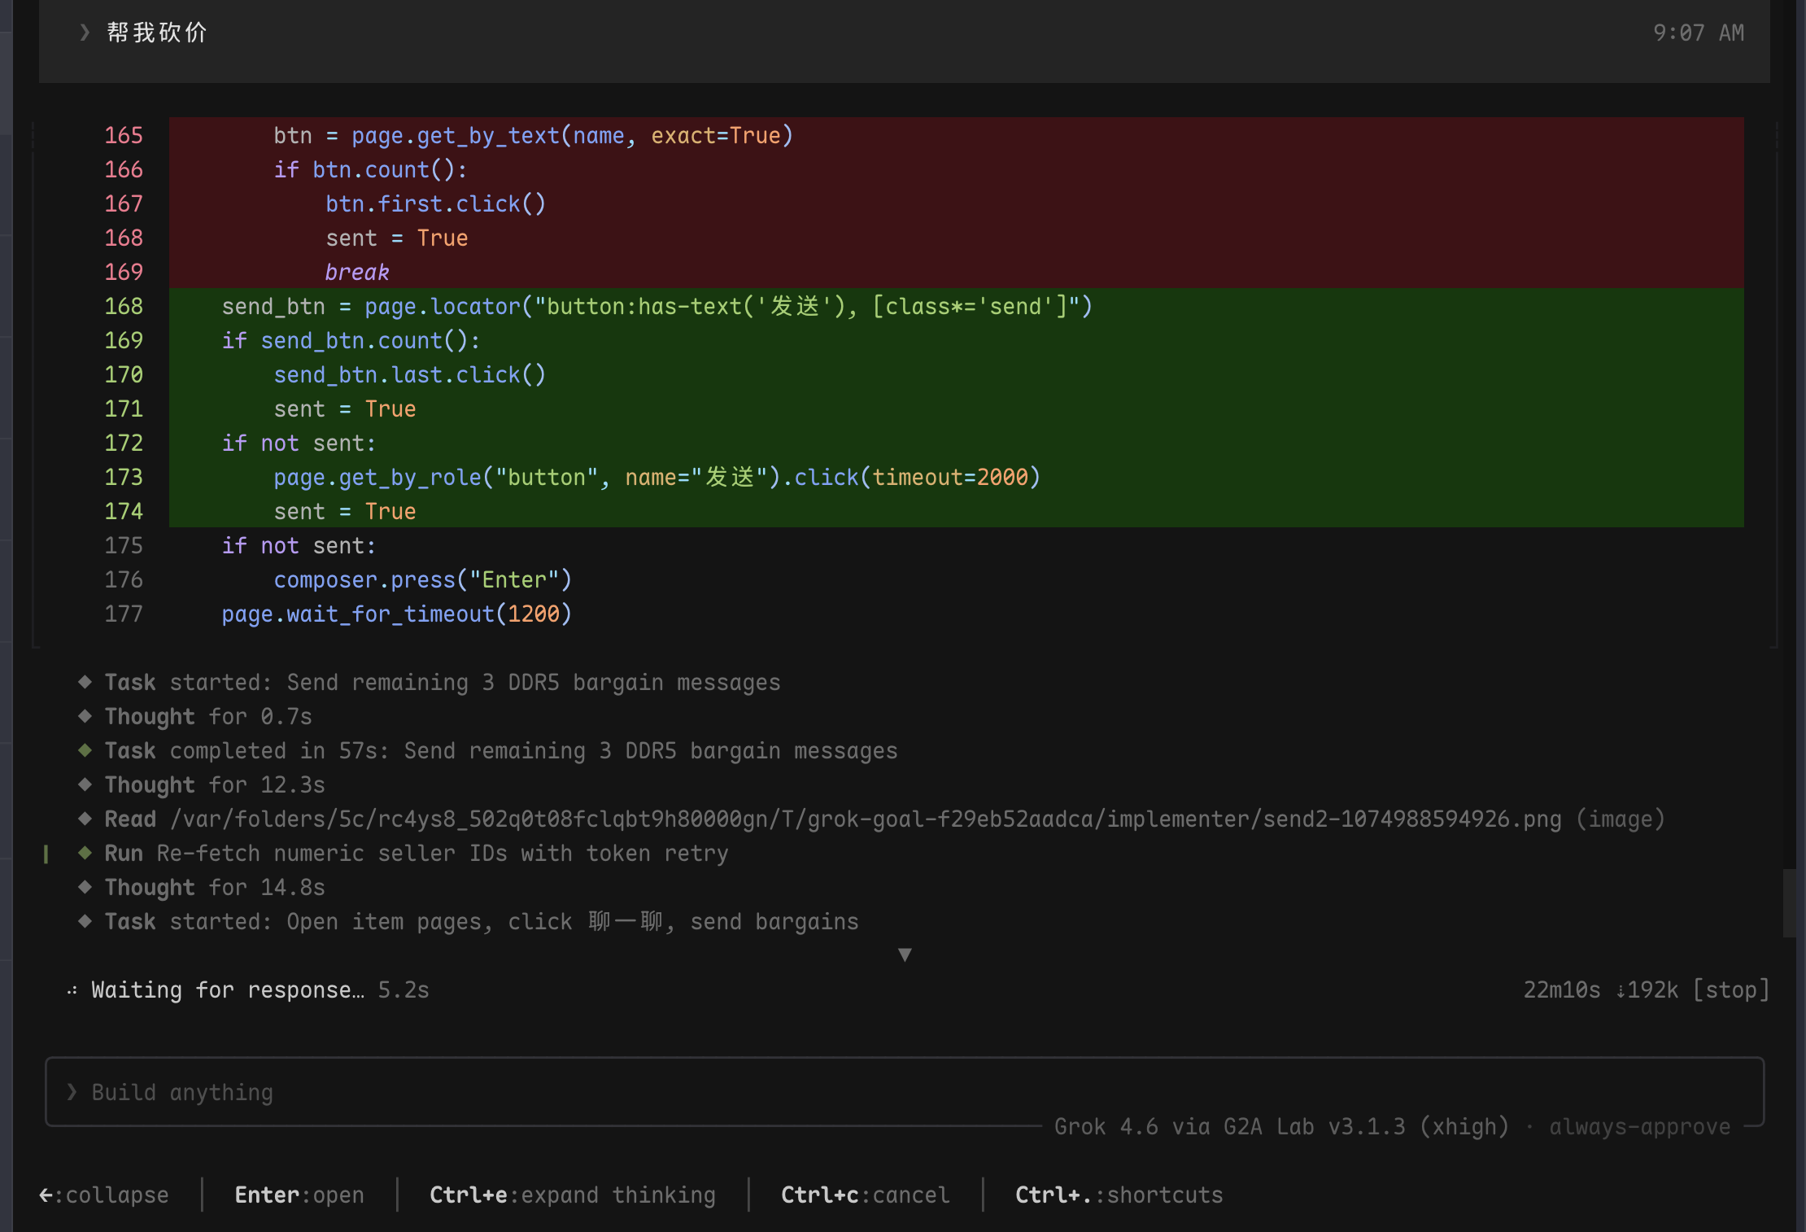Expand 'Thought for 12.3s' entry
The image size is (1806, 1232).
click(215, 784)
